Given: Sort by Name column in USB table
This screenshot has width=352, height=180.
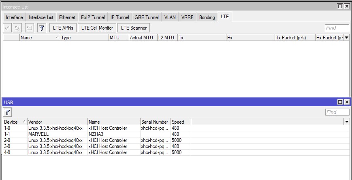Looking at the screenshot, I should [114, 122].
